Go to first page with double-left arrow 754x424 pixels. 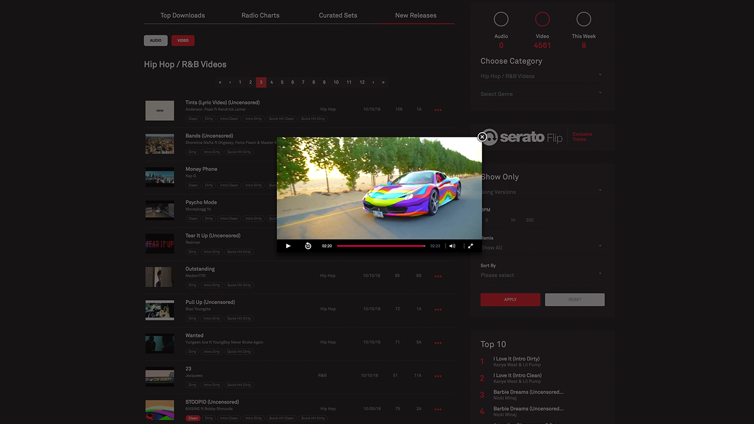[x=220, y=83]
